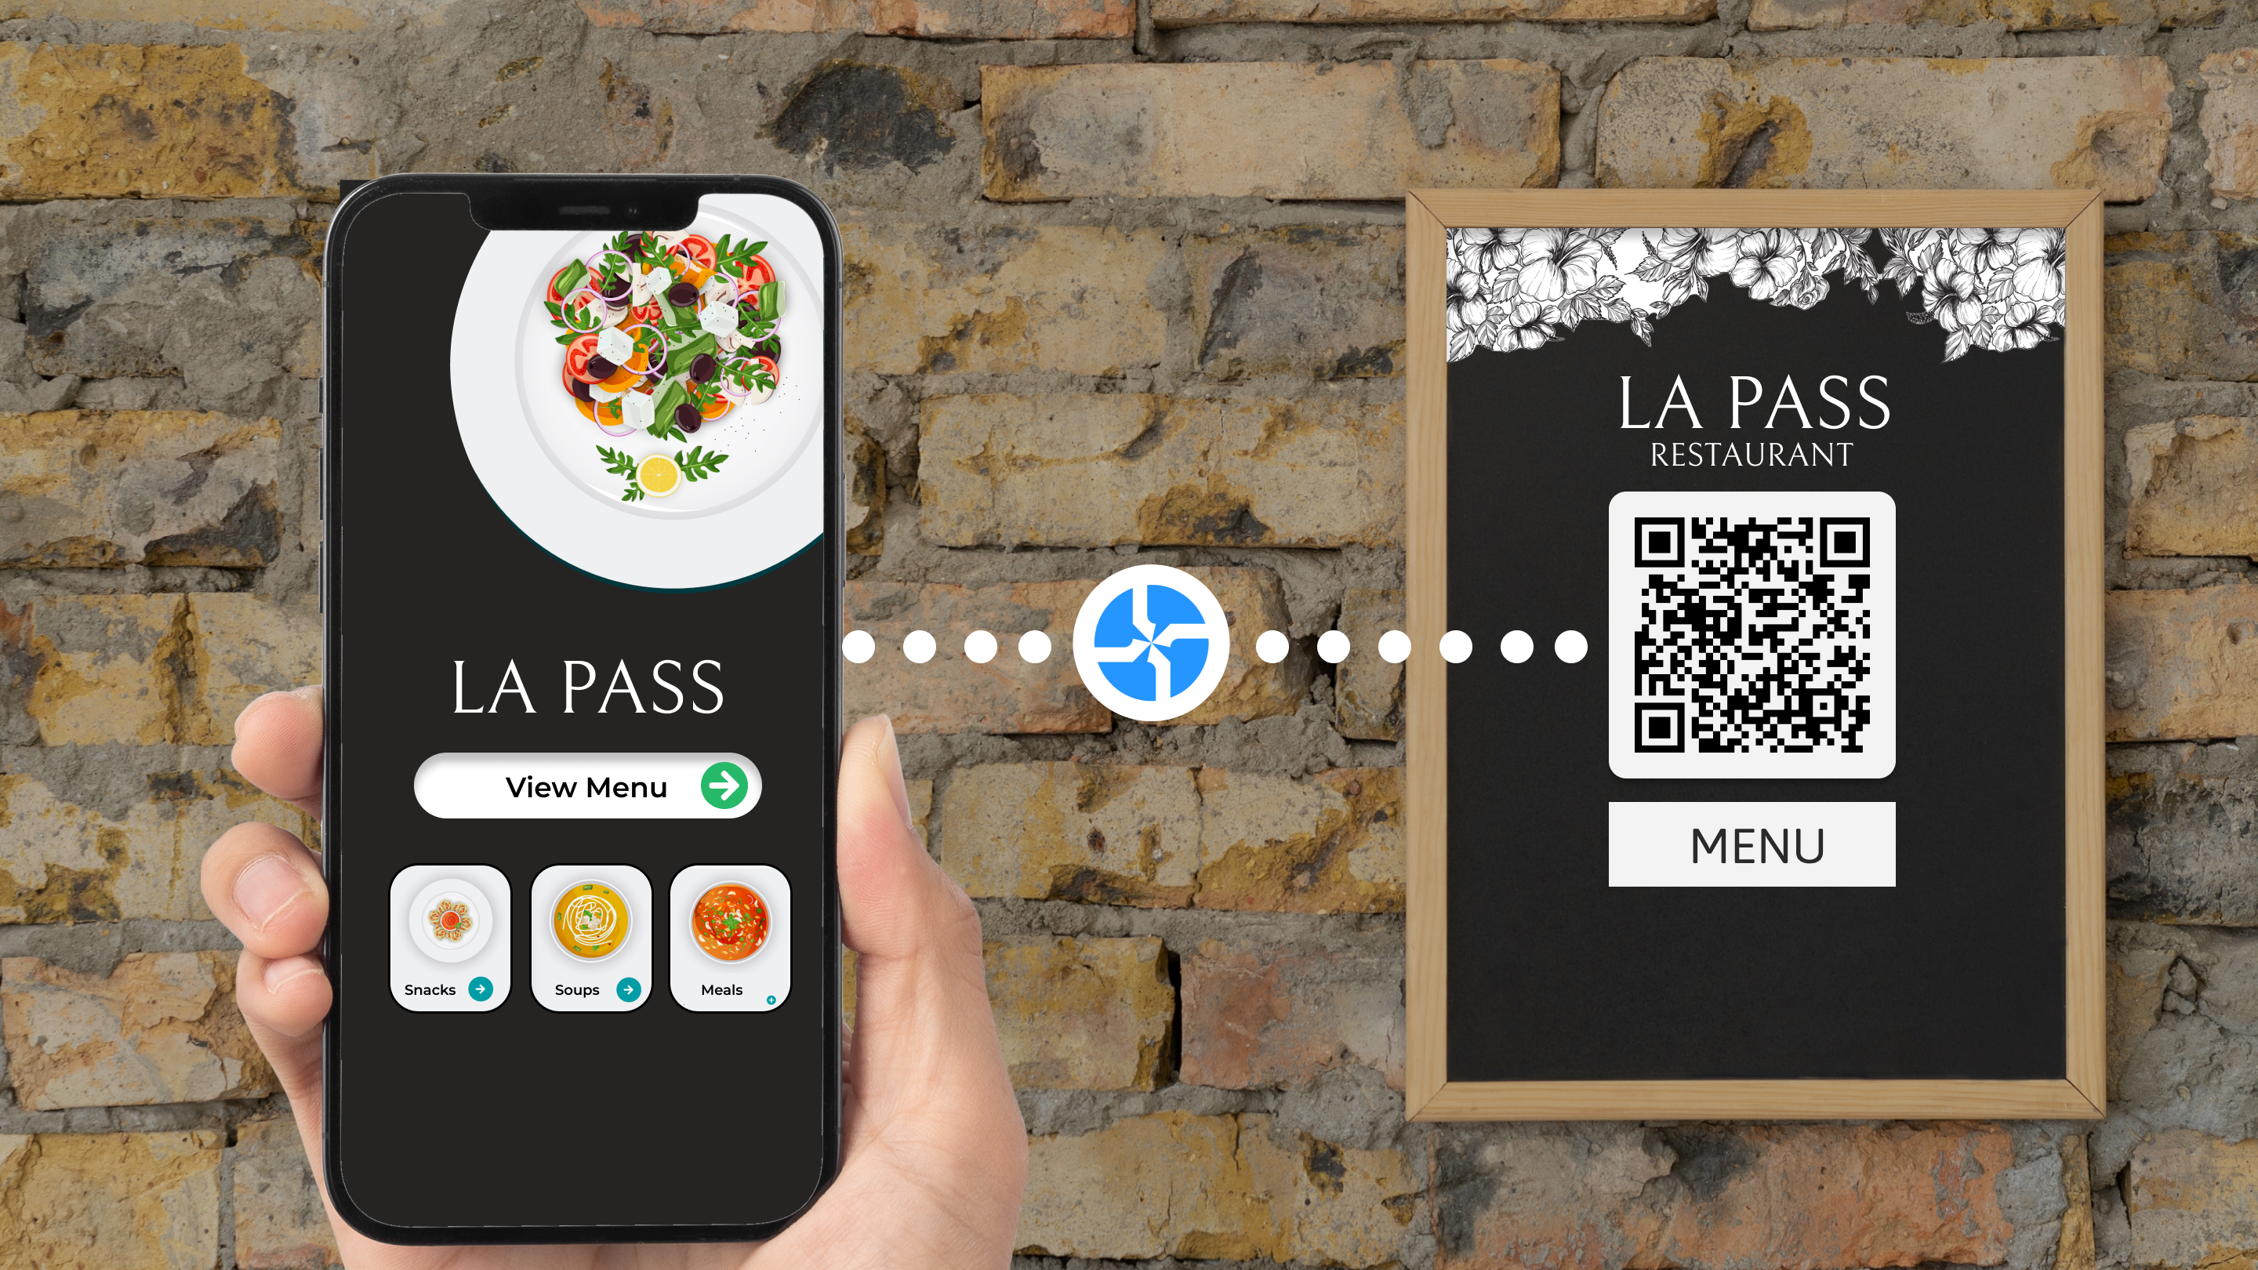This screenshot has height=1270, width=2258.
Task: Tap the Soups category icon
Action: [586, 931]
